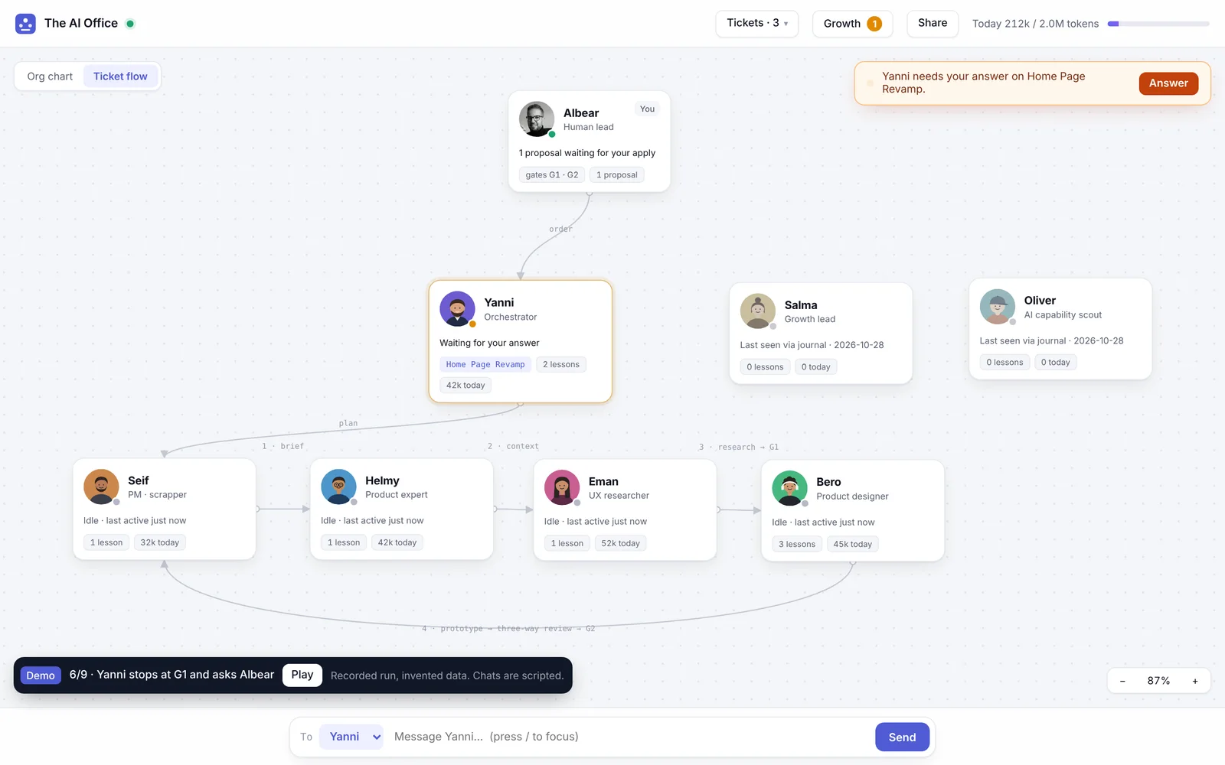The height and width of the screenshot is (765, 1225).
Task: Click Answer in the Yanni notification
Action: coord(1168,83)
